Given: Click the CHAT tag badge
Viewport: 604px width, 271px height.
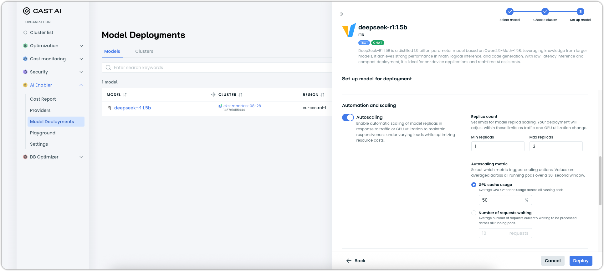Looking at the screenshot, I should click(x=378, y=43).
